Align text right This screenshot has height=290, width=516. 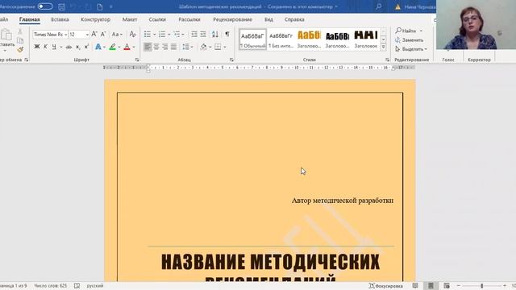(x=164, y=47)
